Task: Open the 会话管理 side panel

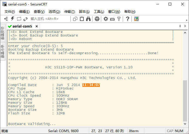Action: [x=3, y=33]
